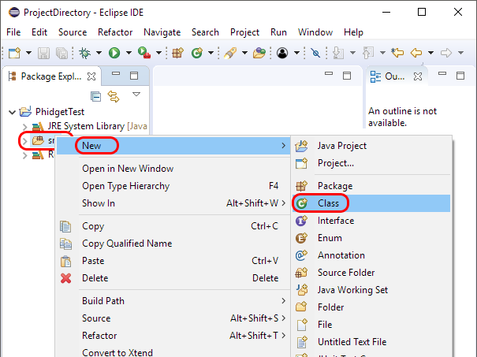Open the Package Explorer View Menu dropdown

pyautogui.click(x=136, y=95)
